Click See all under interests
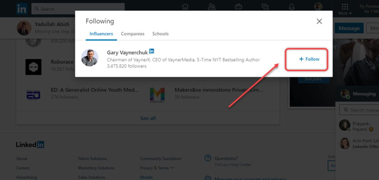 [x=148, y=118]
